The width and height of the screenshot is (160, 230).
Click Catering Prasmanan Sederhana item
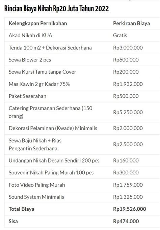(50, 112)
